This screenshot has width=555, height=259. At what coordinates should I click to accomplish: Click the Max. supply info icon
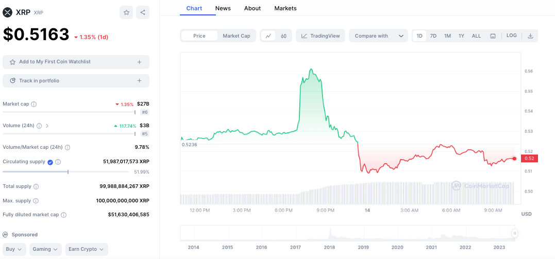point(36,201)
